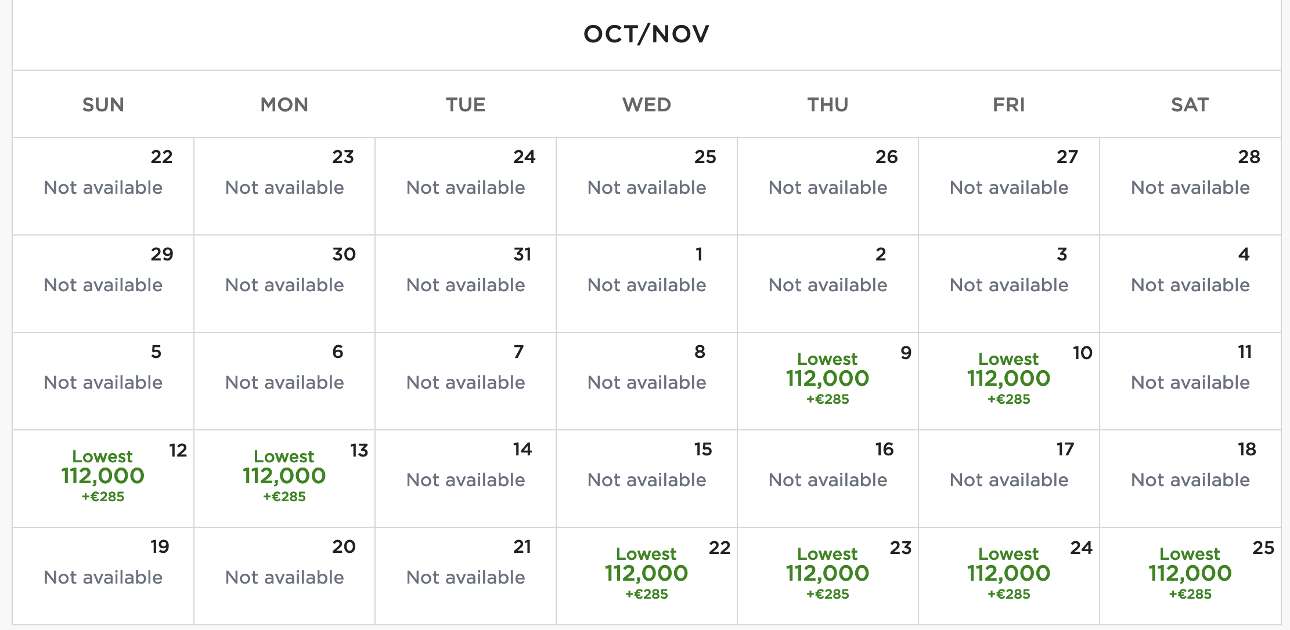This screenshot has height=630, width=1290.
Task: Choose Monday 13 lowest fare cell
Action: pos(284,478)
